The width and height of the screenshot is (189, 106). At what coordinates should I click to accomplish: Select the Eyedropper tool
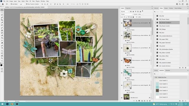pyautogui.click(x=2, y=23)
